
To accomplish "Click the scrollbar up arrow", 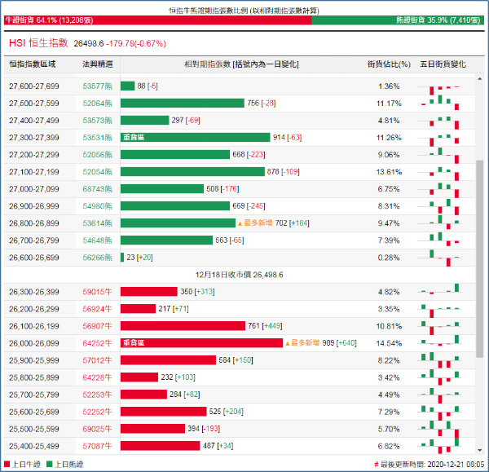I will click(480, 79).
